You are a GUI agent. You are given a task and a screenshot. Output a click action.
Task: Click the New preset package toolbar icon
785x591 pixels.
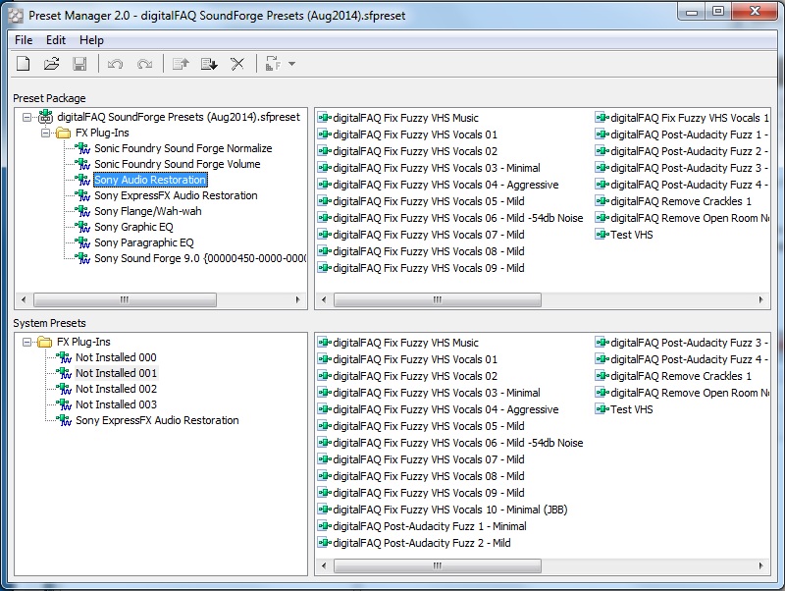[23, 64]
